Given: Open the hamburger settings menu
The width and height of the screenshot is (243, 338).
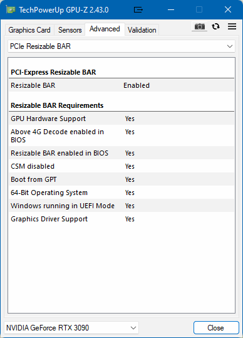Looking at the screenshot, I should (x=232, y=26).
